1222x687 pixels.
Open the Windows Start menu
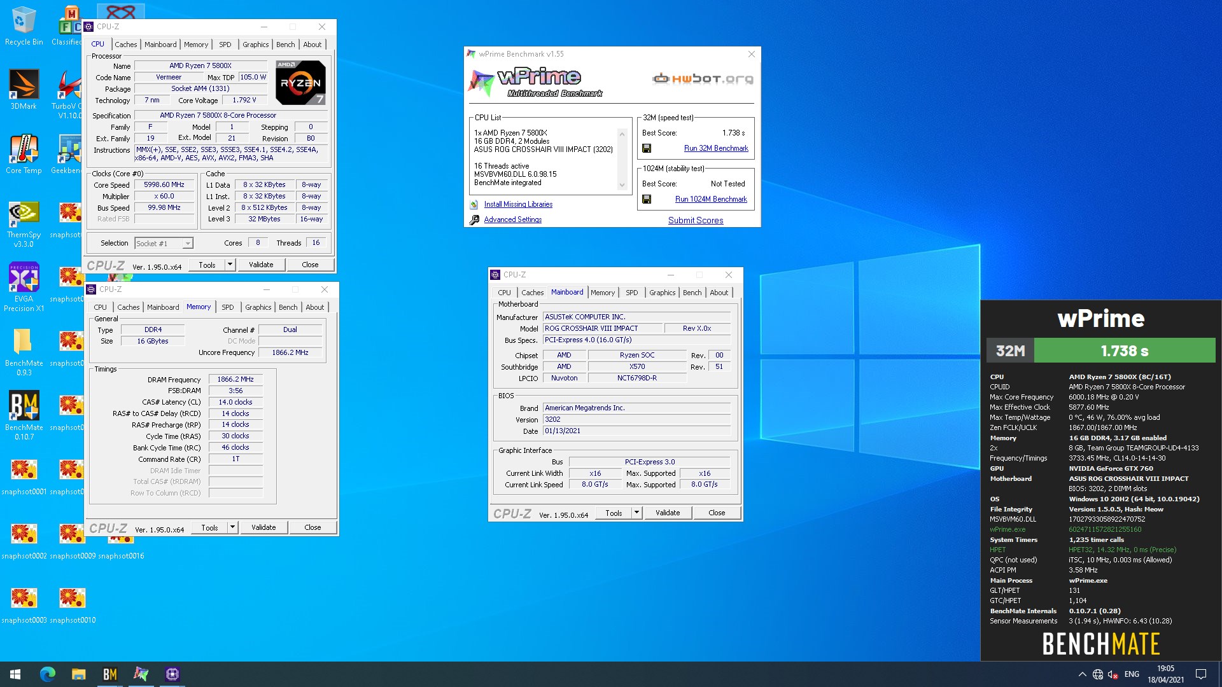point(15,674)
